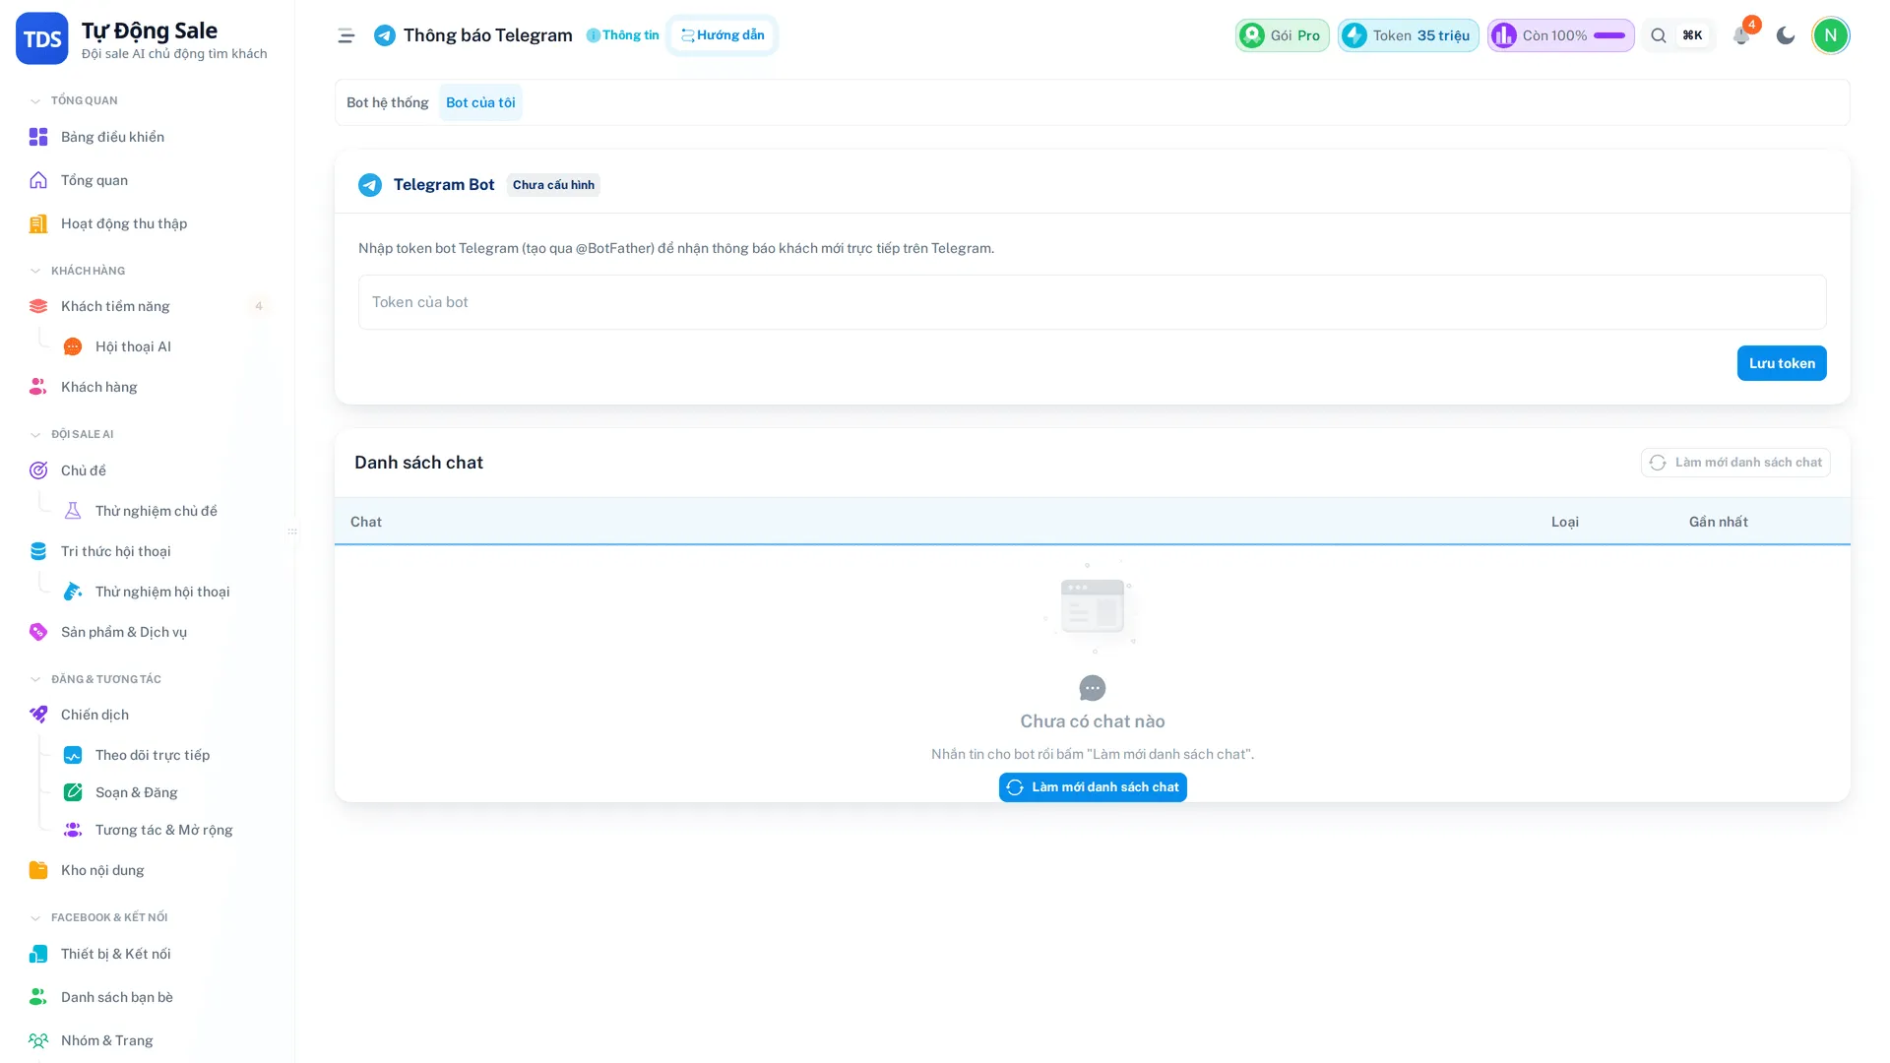The image size is (1890, 1063).
Task: Select the Bot của tôi tab
Action: click(x=480, y=102)
